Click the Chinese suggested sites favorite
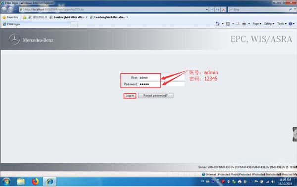Image resolution: width=297 pixels, height=187 pixels. pos(37,17)
